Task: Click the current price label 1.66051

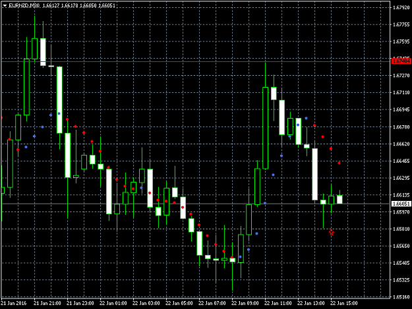Action: pos(401,204)
